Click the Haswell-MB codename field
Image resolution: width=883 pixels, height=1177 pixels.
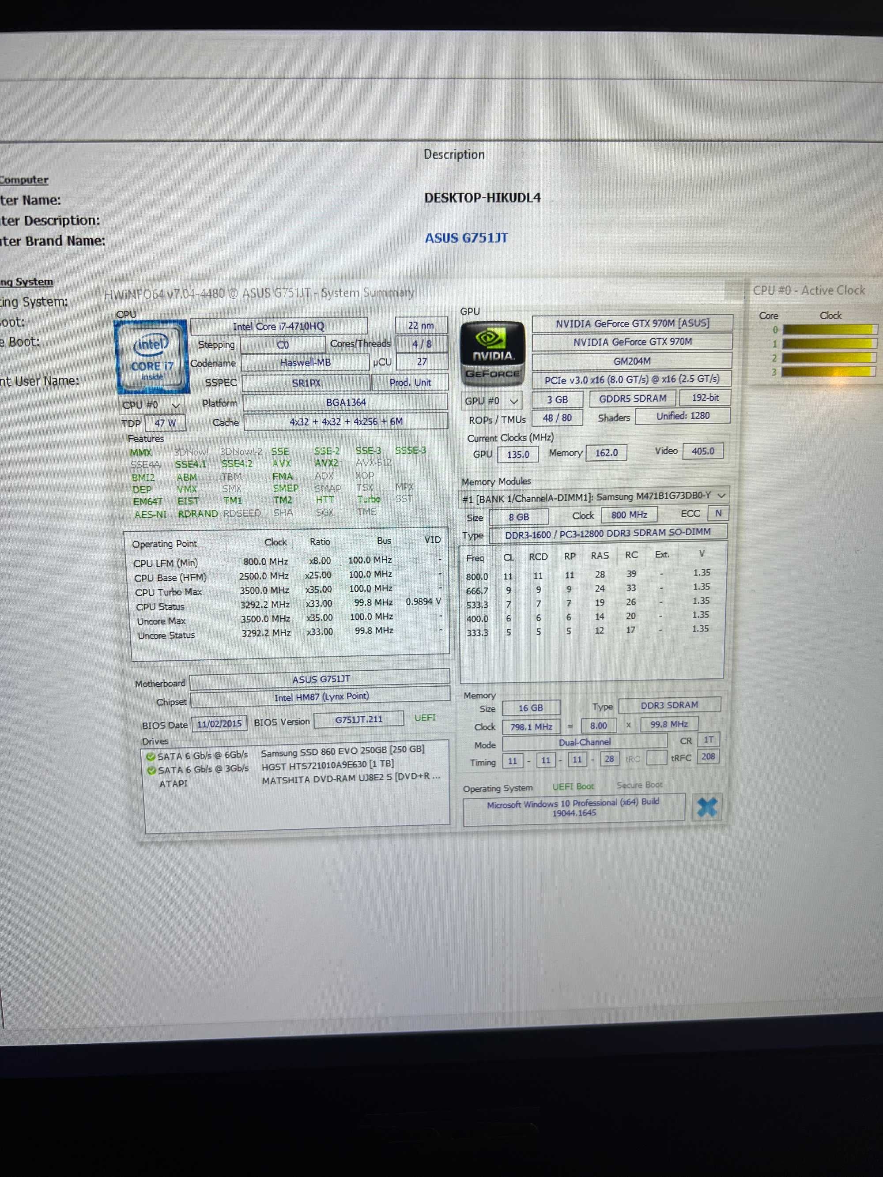(305, 362)
